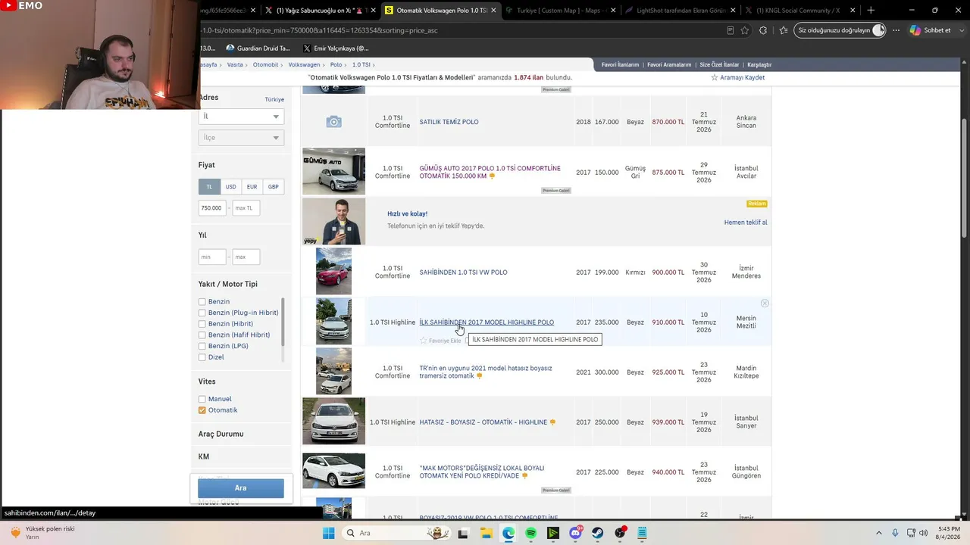Save search with Aramayı Kaydet star
The image size is (970, 545).
(x=737, y=78)
